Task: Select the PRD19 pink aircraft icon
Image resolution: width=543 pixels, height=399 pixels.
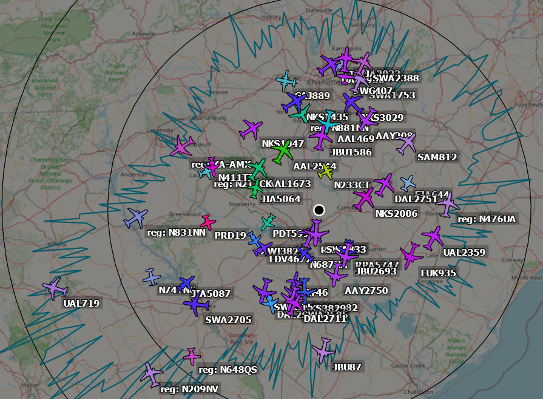Action: pos(208,222)
